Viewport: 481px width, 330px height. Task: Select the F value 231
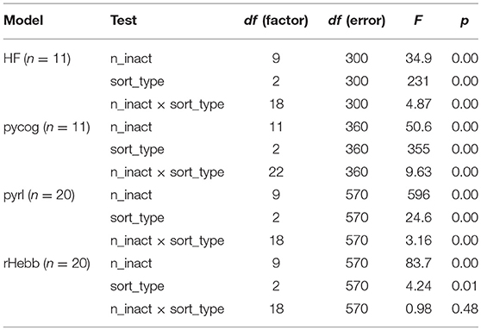[x=418, y=81]
